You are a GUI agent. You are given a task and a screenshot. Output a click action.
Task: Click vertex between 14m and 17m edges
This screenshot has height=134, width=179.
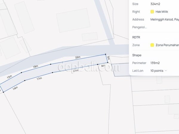[25, 80]
